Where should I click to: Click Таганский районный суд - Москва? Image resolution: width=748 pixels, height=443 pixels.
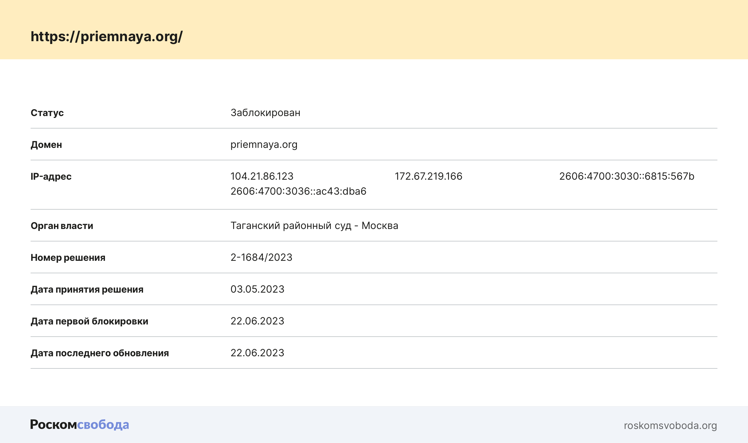pyautogui.click(x=314, y=226)
